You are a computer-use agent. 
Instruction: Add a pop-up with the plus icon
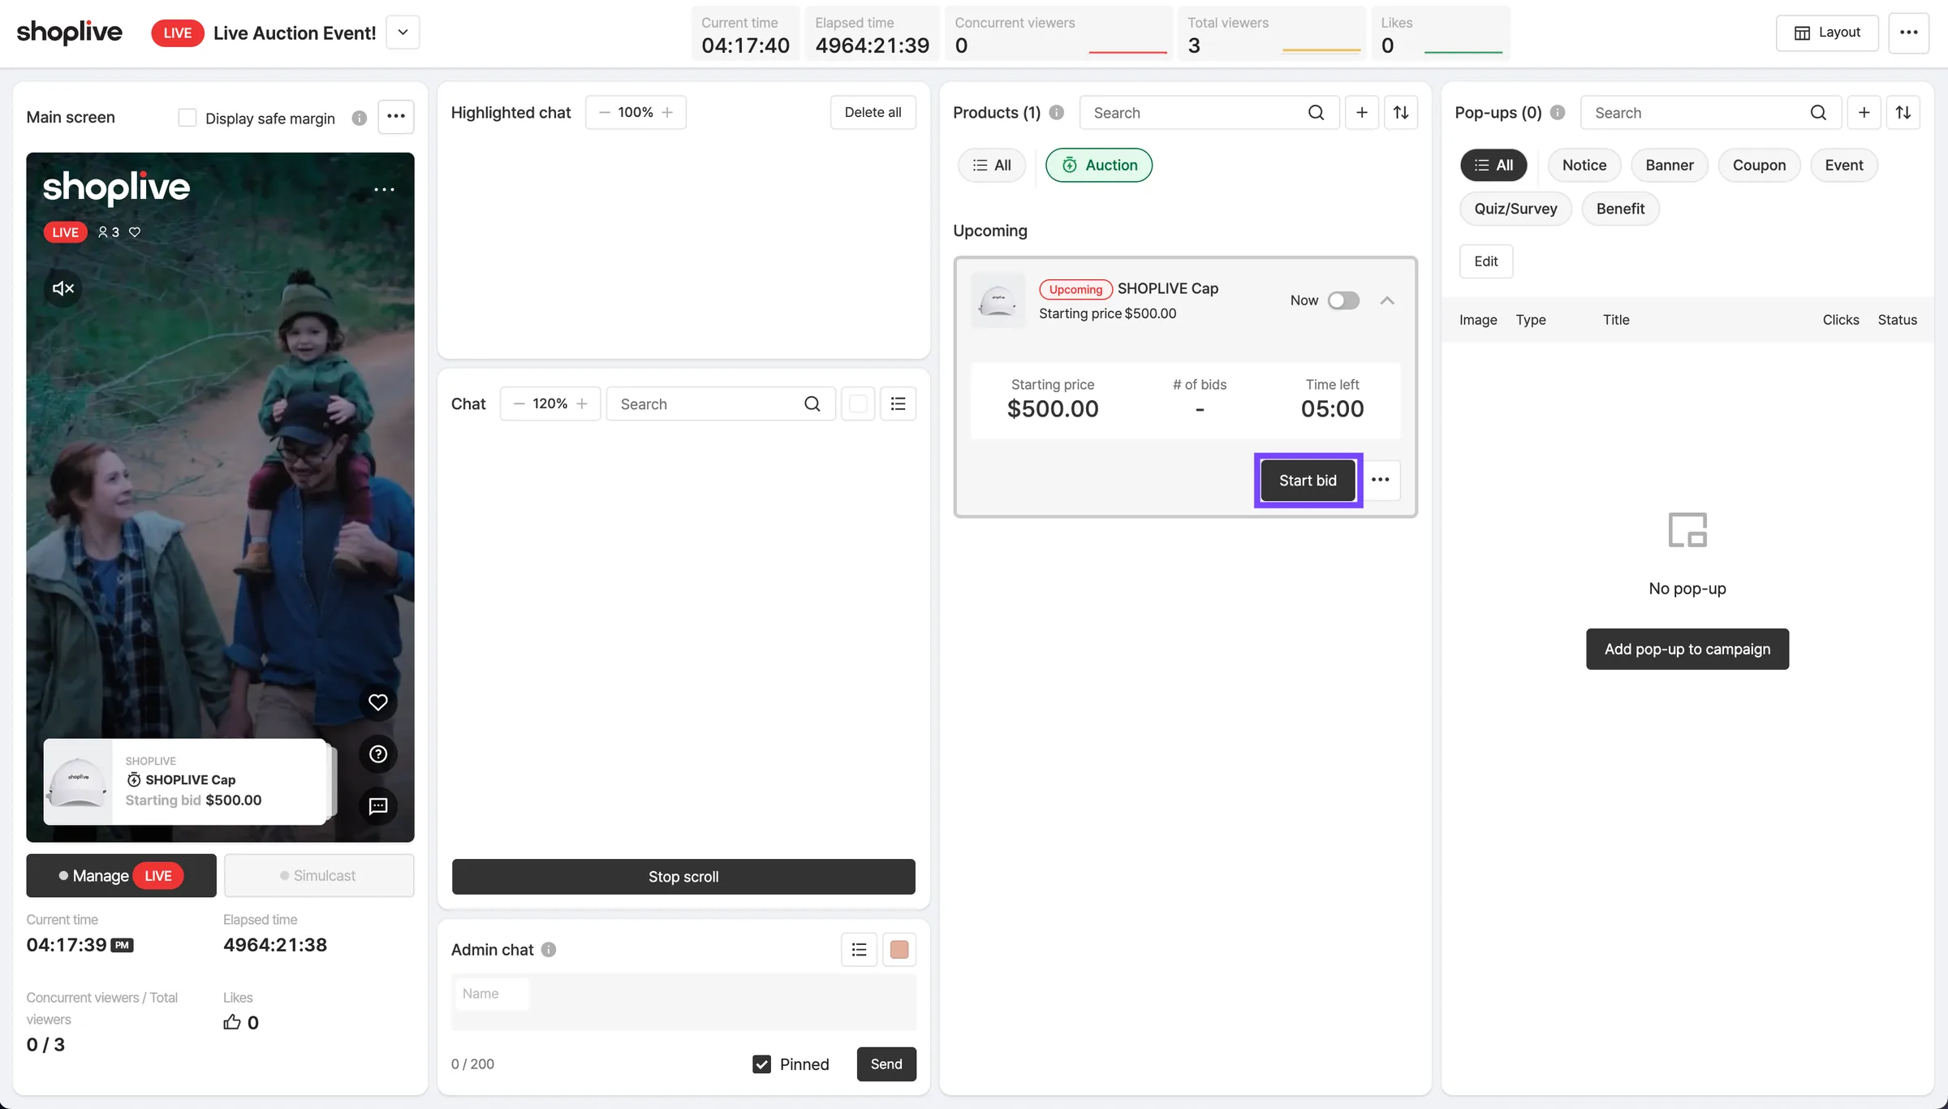click(x=1864, y=113)
